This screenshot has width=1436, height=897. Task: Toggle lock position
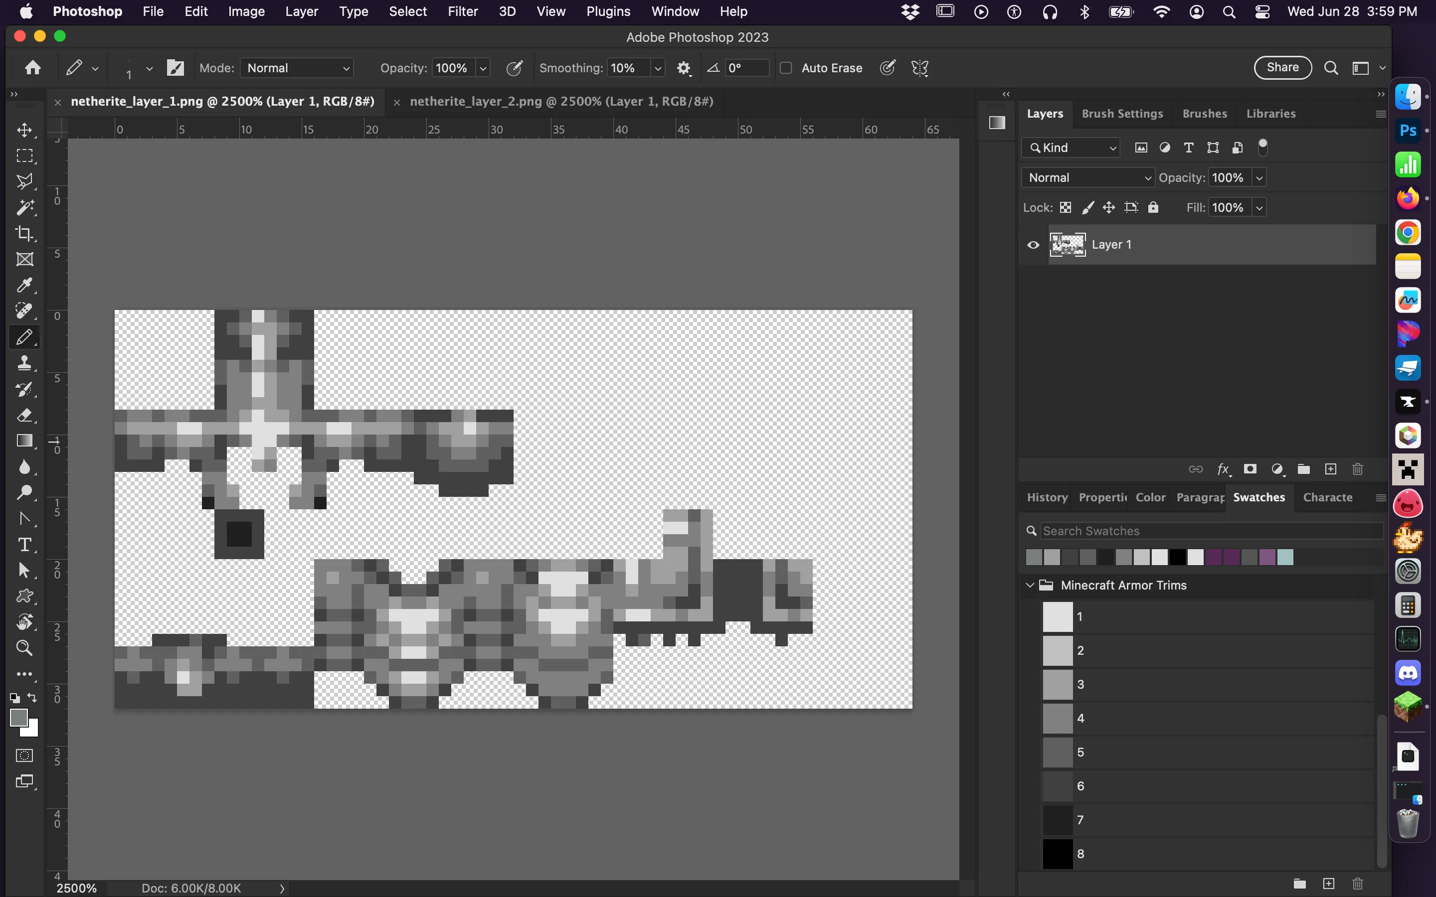coord(1108,208)
